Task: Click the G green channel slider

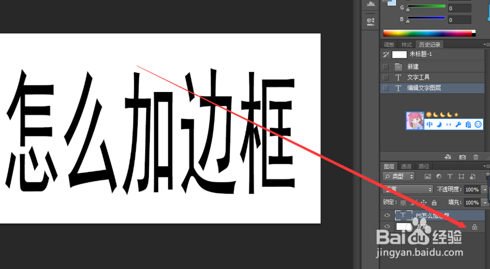Action: pyautogui.click(x=426, y=6)
